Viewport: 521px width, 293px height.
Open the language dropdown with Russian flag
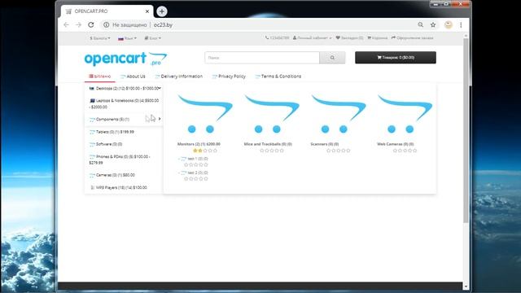[127, 38]
